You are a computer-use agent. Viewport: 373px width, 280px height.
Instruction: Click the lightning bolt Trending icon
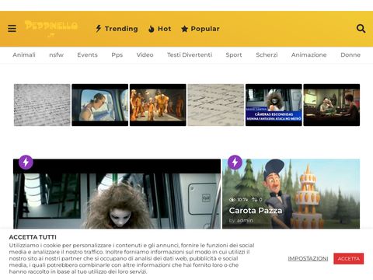(x=99, y=29)
